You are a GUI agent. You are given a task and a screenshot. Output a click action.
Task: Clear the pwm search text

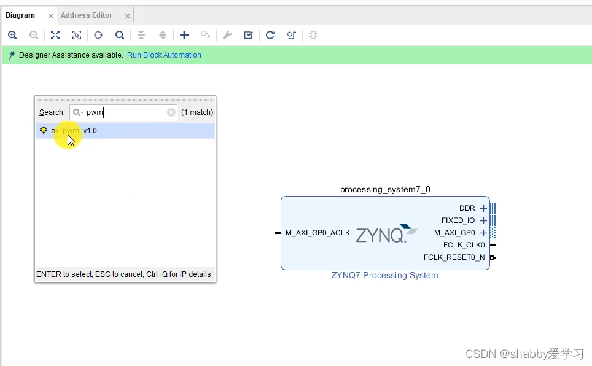(x=171, y=112)
